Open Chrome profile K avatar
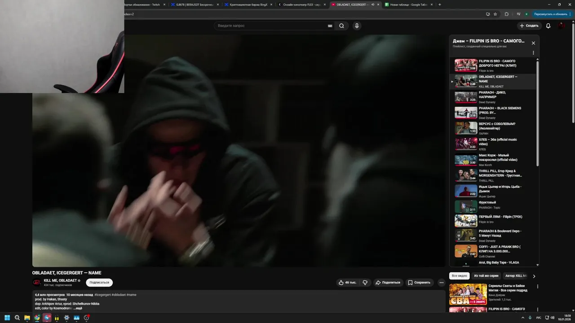This screenshot has height=323, width=575. (x=526, y=14)
